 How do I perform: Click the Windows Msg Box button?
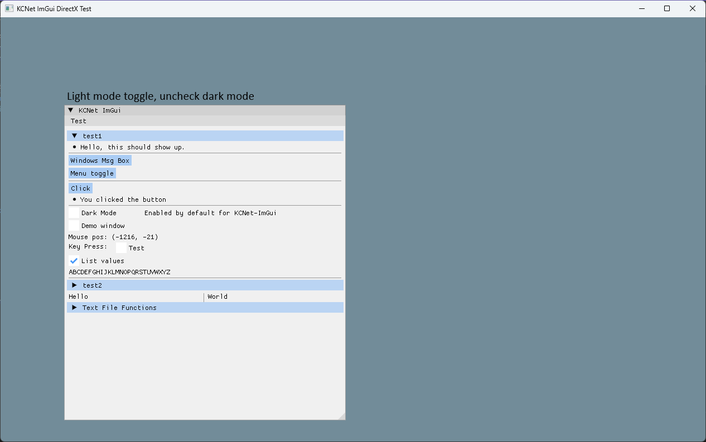point(100,161)
